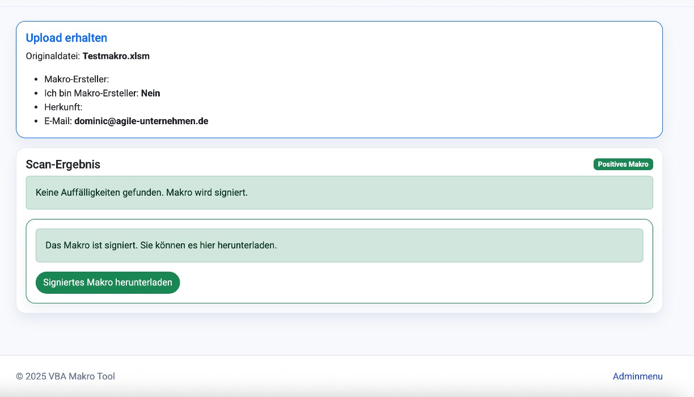Click the Ich bin Makro-Ersteller label
Screen dimensions: 694x397
point(91,93)
